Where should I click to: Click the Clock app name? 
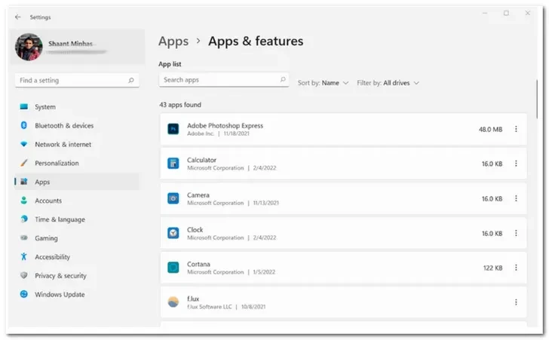tap(195, 229)
